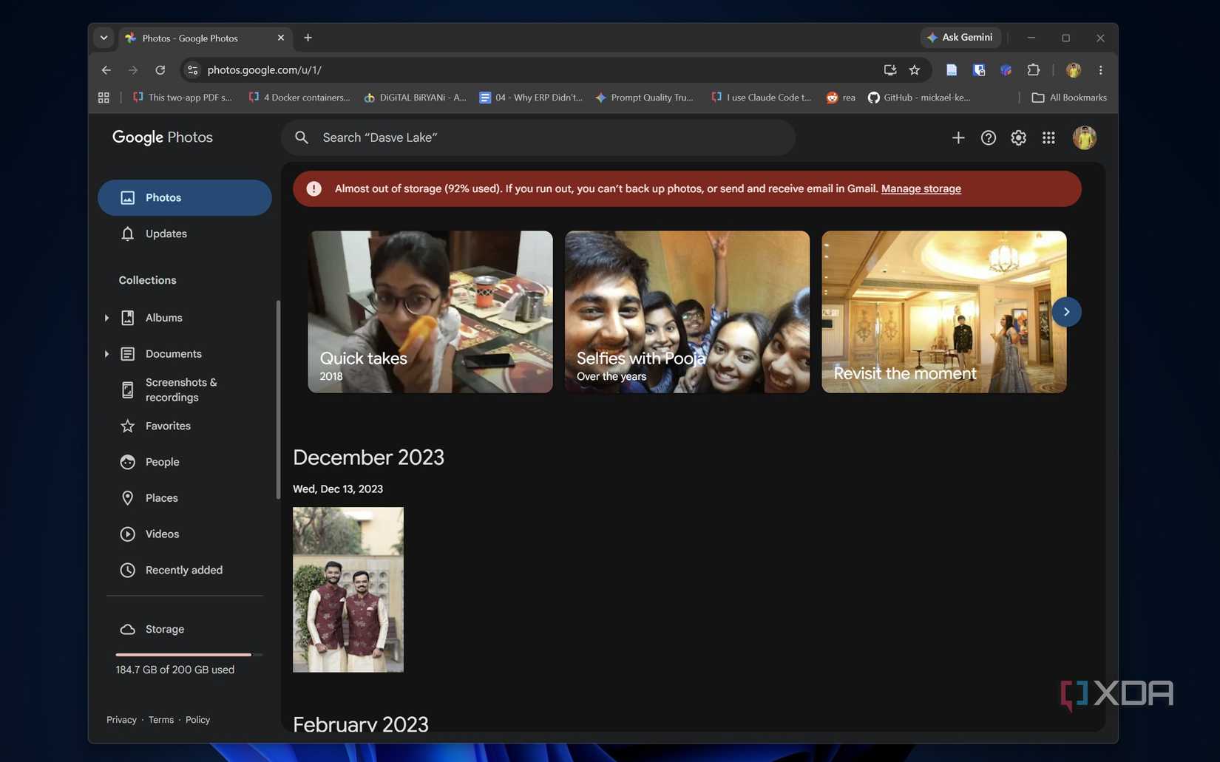Open the Chrome profile avatar in toolbar

(1074, 70)
